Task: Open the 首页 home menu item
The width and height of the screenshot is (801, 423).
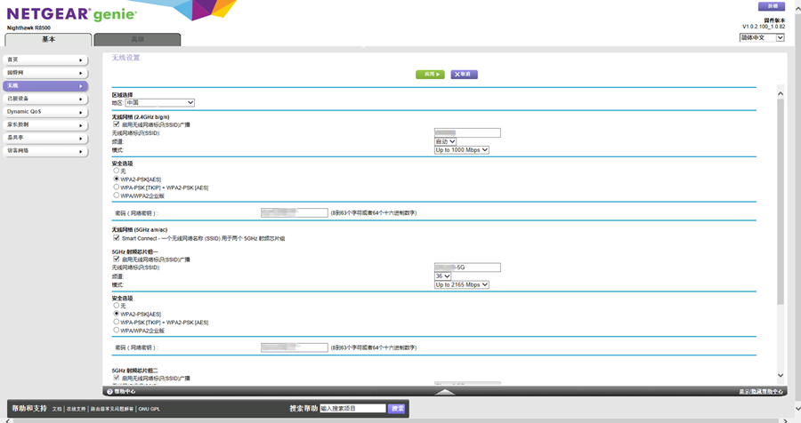Action: (x=44, y=60)
